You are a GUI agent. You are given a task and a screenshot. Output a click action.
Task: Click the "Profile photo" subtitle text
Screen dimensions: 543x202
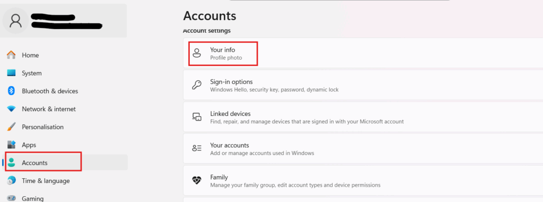coord(226,58)
